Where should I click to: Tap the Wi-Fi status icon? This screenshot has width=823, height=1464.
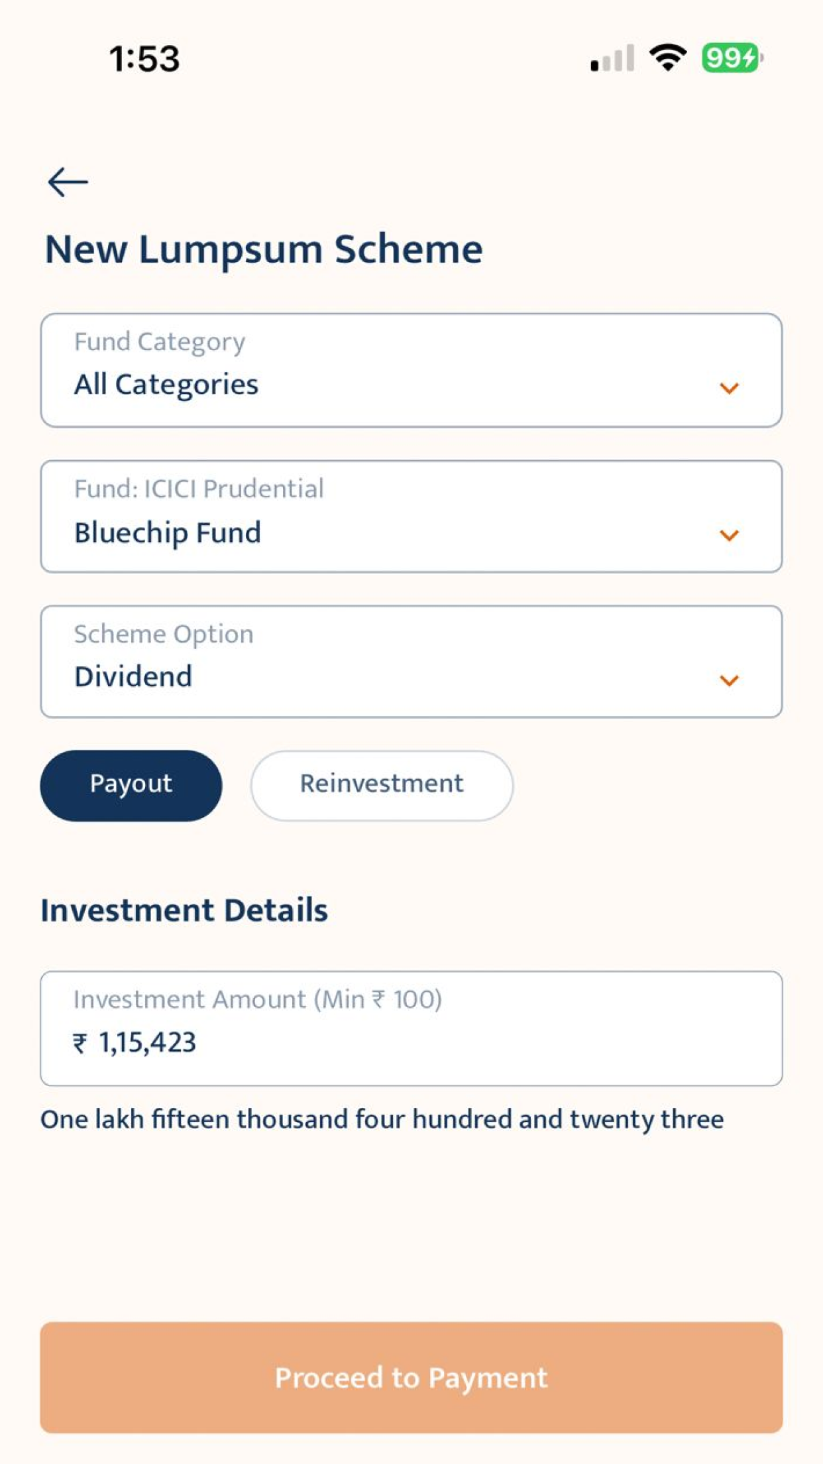point(668,58)
